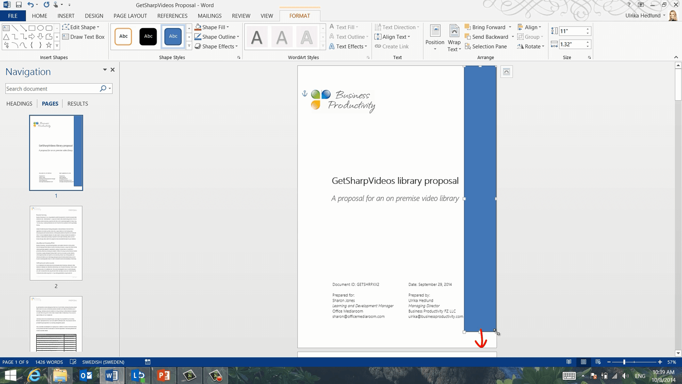
Task: Select the Isosceles Triangle shape
Action: pyautogui.click(x=6, y=37)
